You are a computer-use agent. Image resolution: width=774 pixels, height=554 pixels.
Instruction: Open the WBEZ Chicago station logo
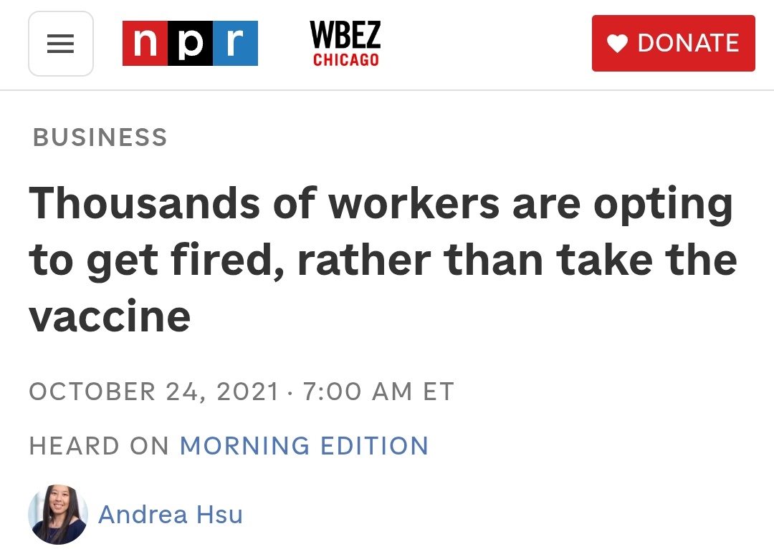[x=345, y=44]
